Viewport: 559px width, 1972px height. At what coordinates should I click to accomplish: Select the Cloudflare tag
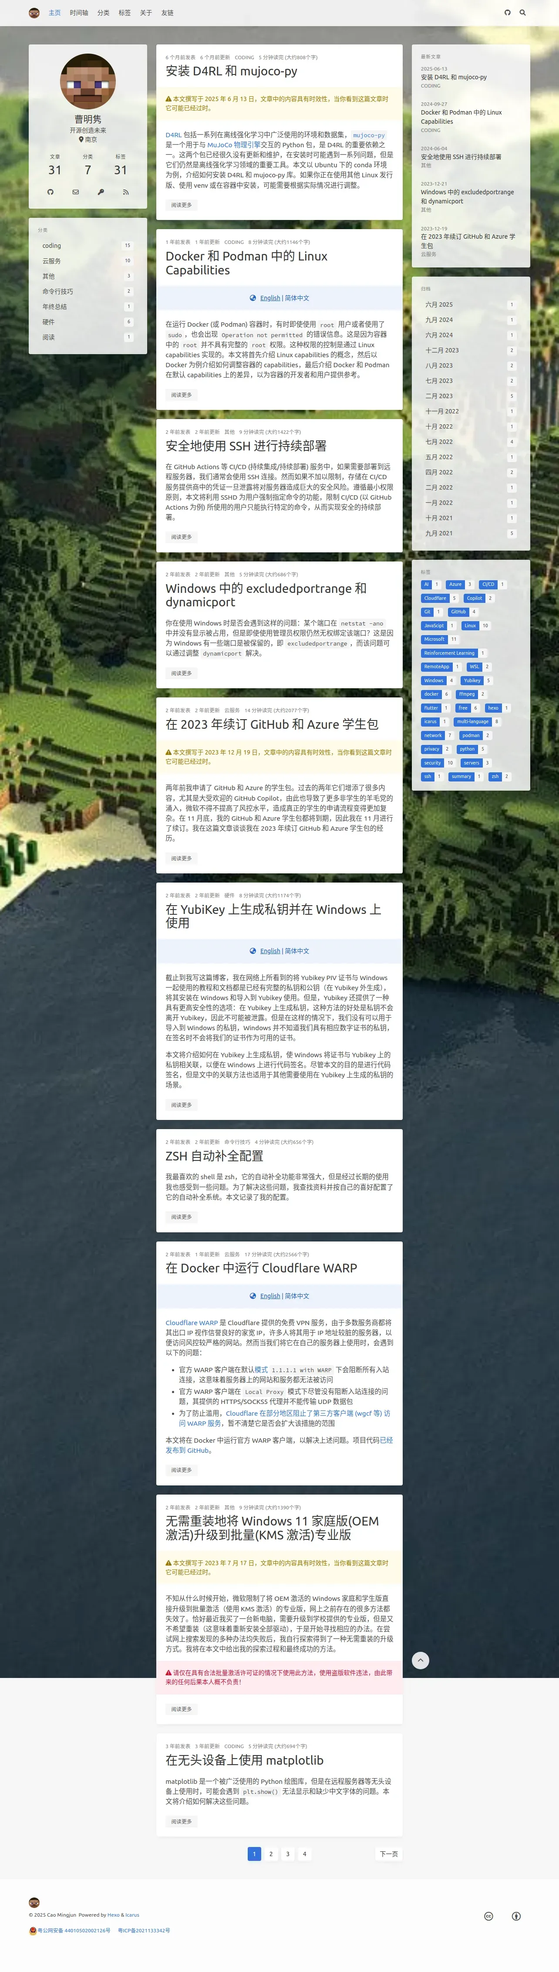pyautogui.click(x=440, y=599)
